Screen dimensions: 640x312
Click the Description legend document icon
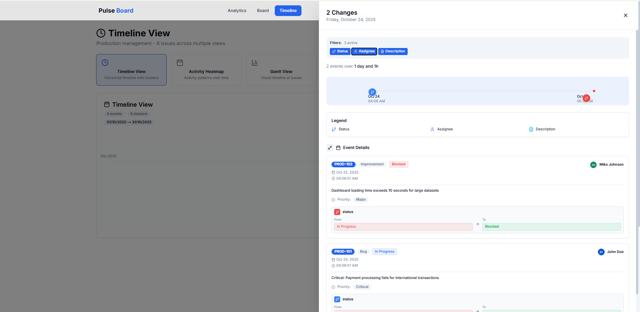pyautogui.click(x=531, y=129)
